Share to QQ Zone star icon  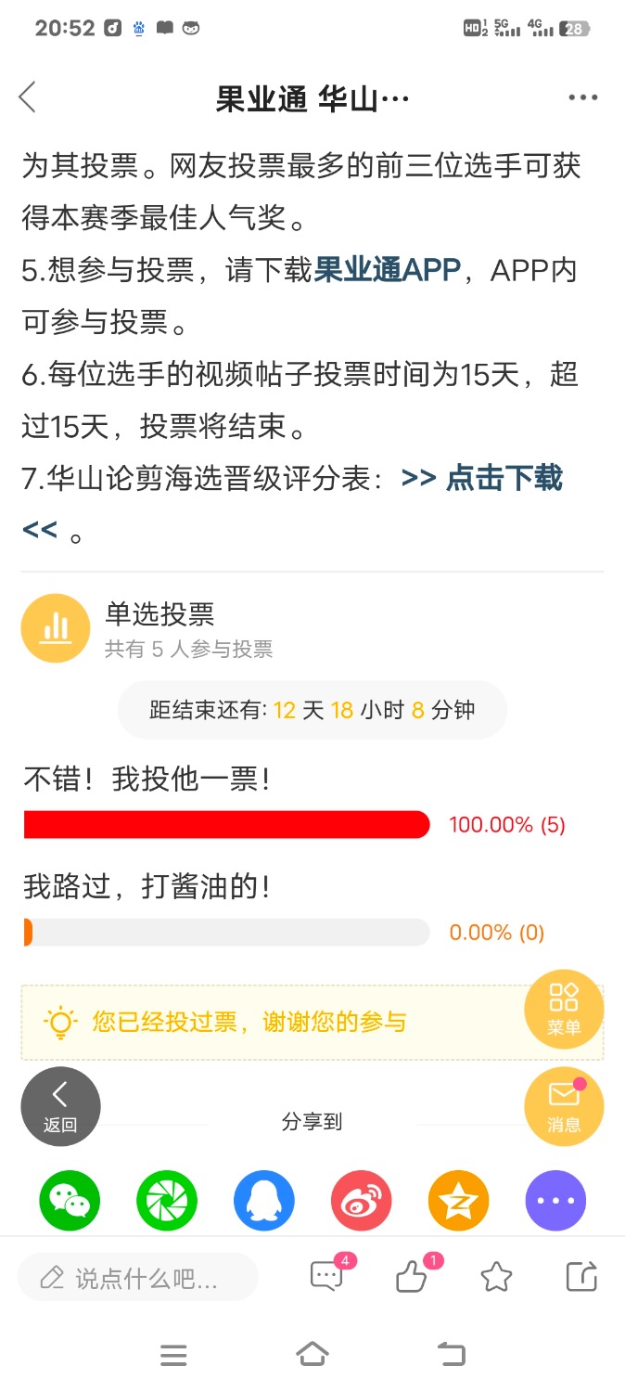(459, 1201)
